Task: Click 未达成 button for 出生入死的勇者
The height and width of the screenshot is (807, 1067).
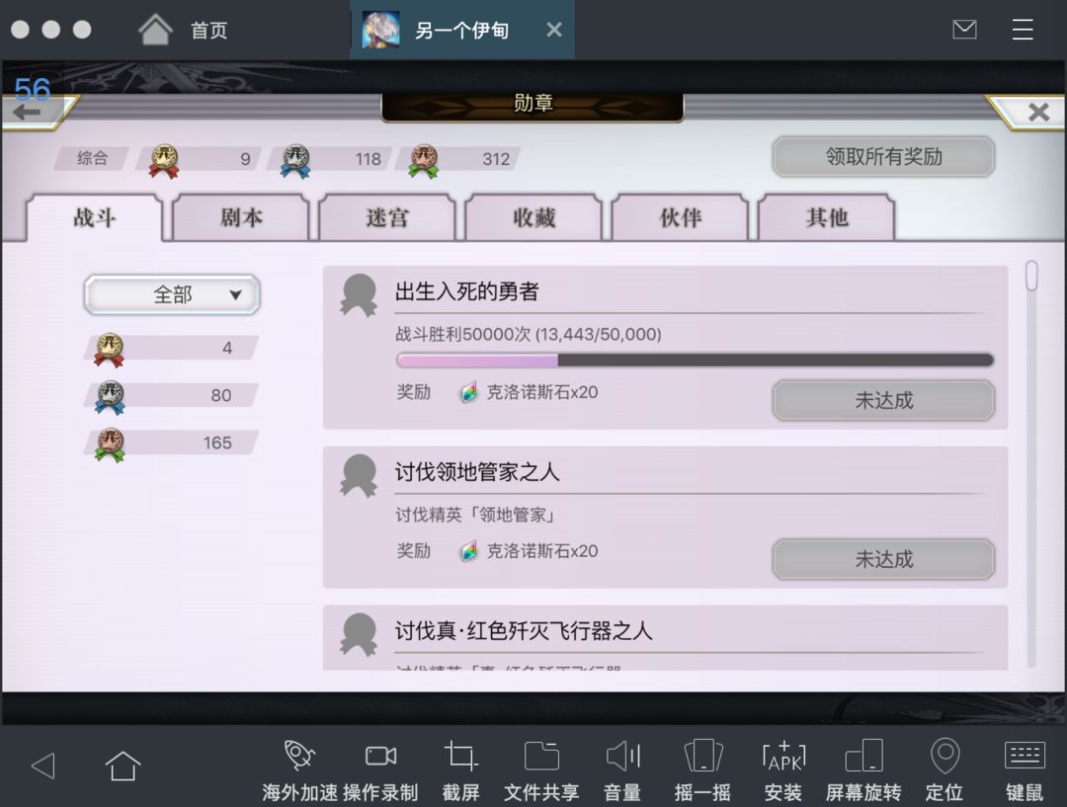Action: pos(883,400)
